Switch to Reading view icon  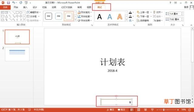coord(145,110)
